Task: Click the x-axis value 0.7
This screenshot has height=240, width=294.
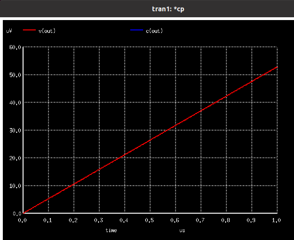Action: click(200, 220)
